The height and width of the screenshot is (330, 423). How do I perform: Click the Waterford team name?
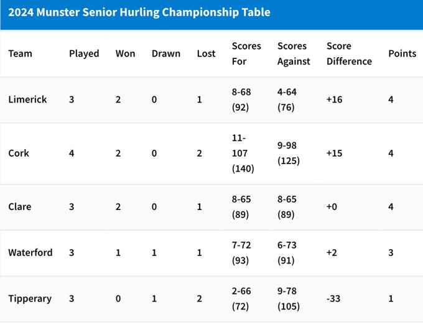pos(30,252)
